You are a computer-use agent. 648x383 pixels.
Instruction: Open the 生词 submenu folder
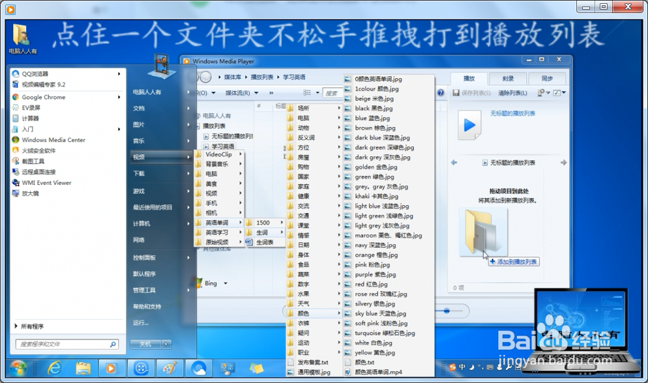point(265,233)
